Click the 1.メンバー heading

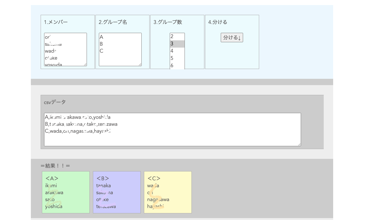click(56, 22)
